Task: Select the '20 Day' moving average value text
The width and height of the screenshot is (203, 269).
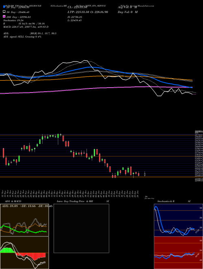Action: 18,7
